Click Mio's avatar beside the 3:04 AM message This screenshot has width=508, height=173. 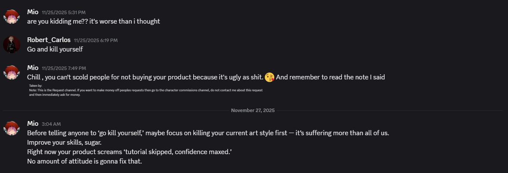11,128
